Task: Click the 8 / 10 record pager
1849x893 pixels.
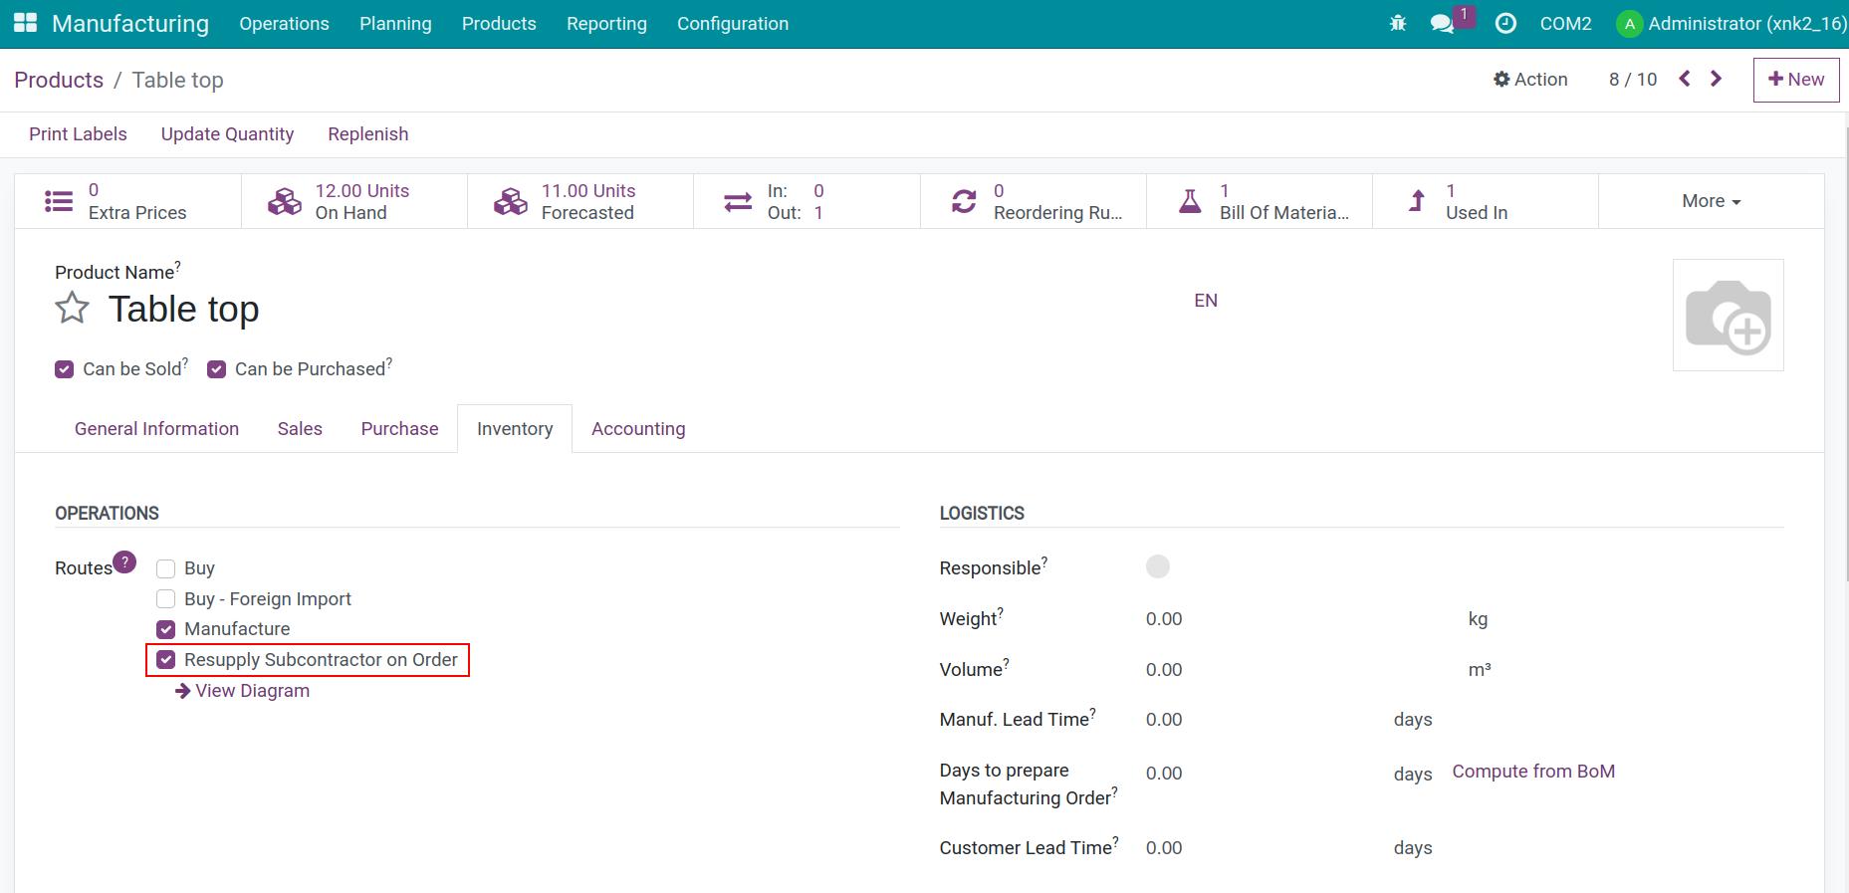Action: click(x=1633, y=80)
